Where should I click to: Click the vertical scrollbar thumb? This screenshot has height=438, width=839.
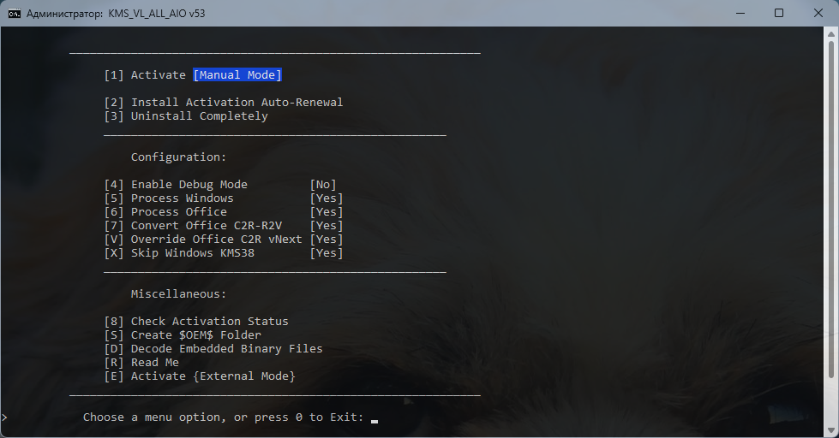point(831,211)
